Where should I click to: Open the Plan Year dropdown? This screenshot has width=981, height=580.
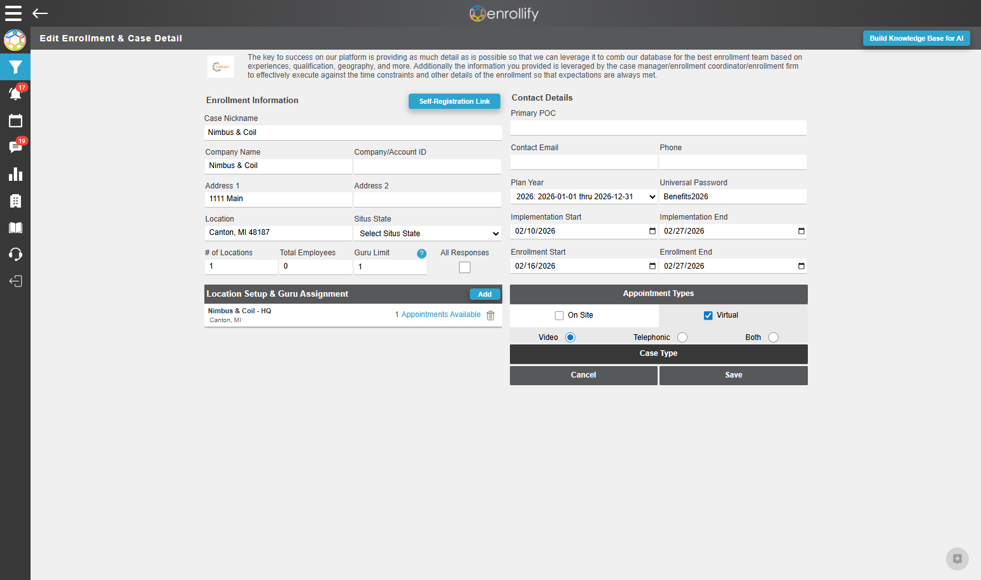(584, 197)
